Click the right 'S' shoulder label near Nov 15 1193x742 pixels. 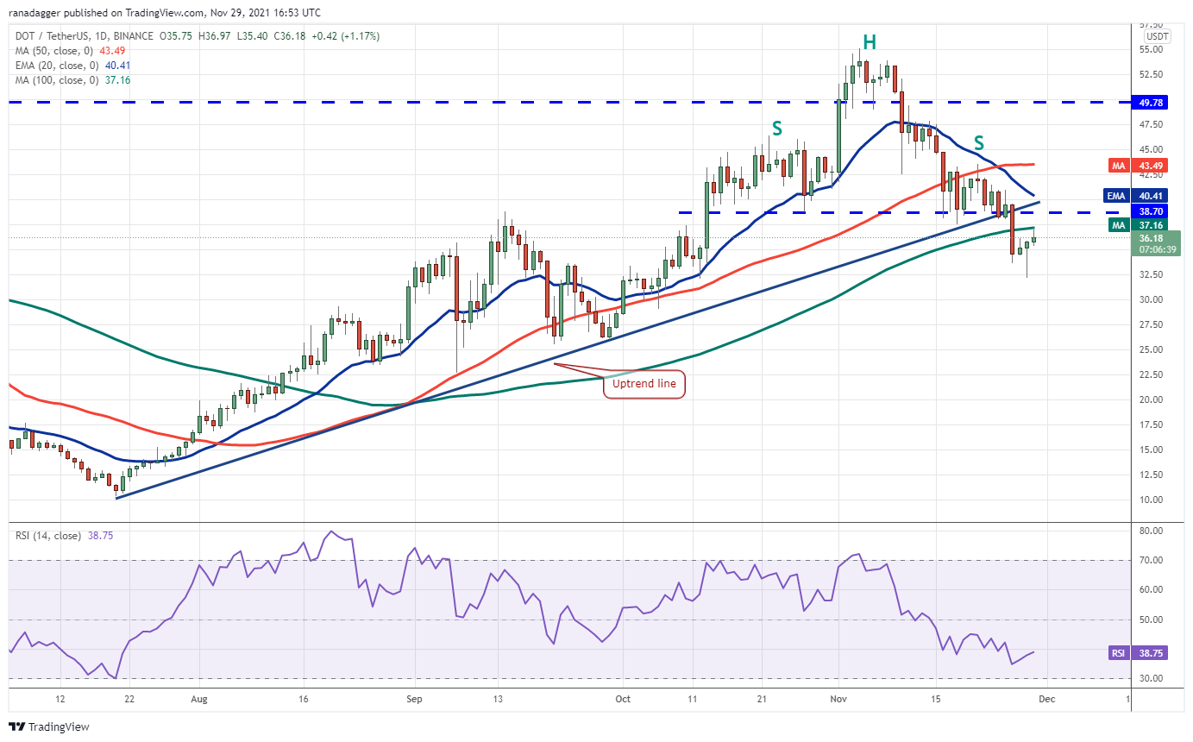[979, 141]
